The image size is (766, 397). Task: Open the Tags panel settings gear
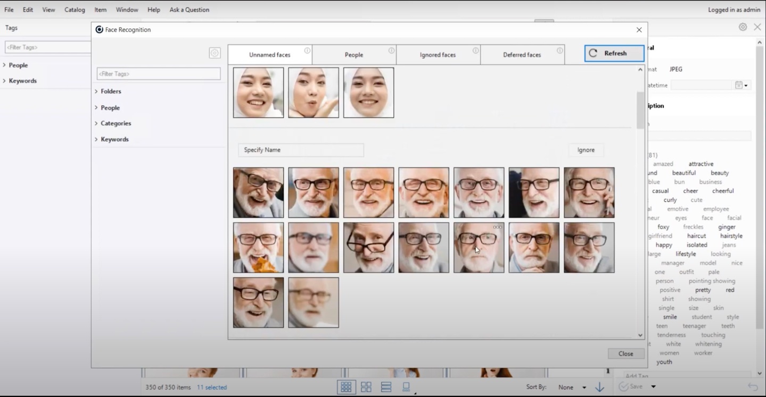pyautogui.click(x=743, y=27)
